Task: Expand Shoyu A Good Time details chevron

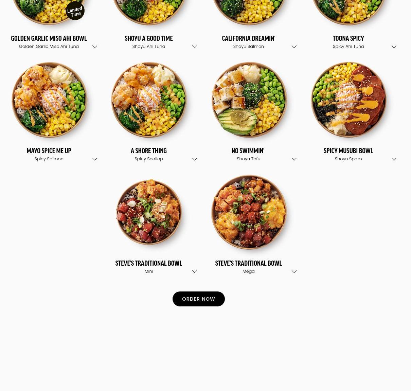Action: (195, 47)
